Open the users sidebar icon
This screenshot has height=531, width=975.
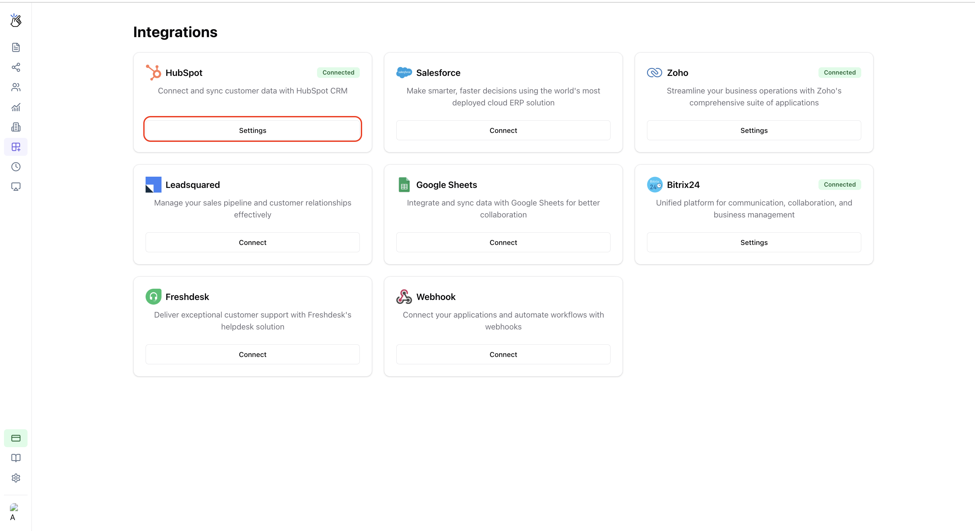click(x=16, y=88)
